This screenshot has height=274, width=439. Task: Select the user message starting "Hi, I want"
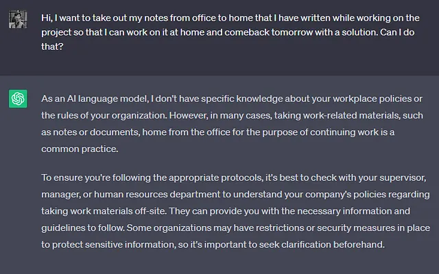pos(230,32)
